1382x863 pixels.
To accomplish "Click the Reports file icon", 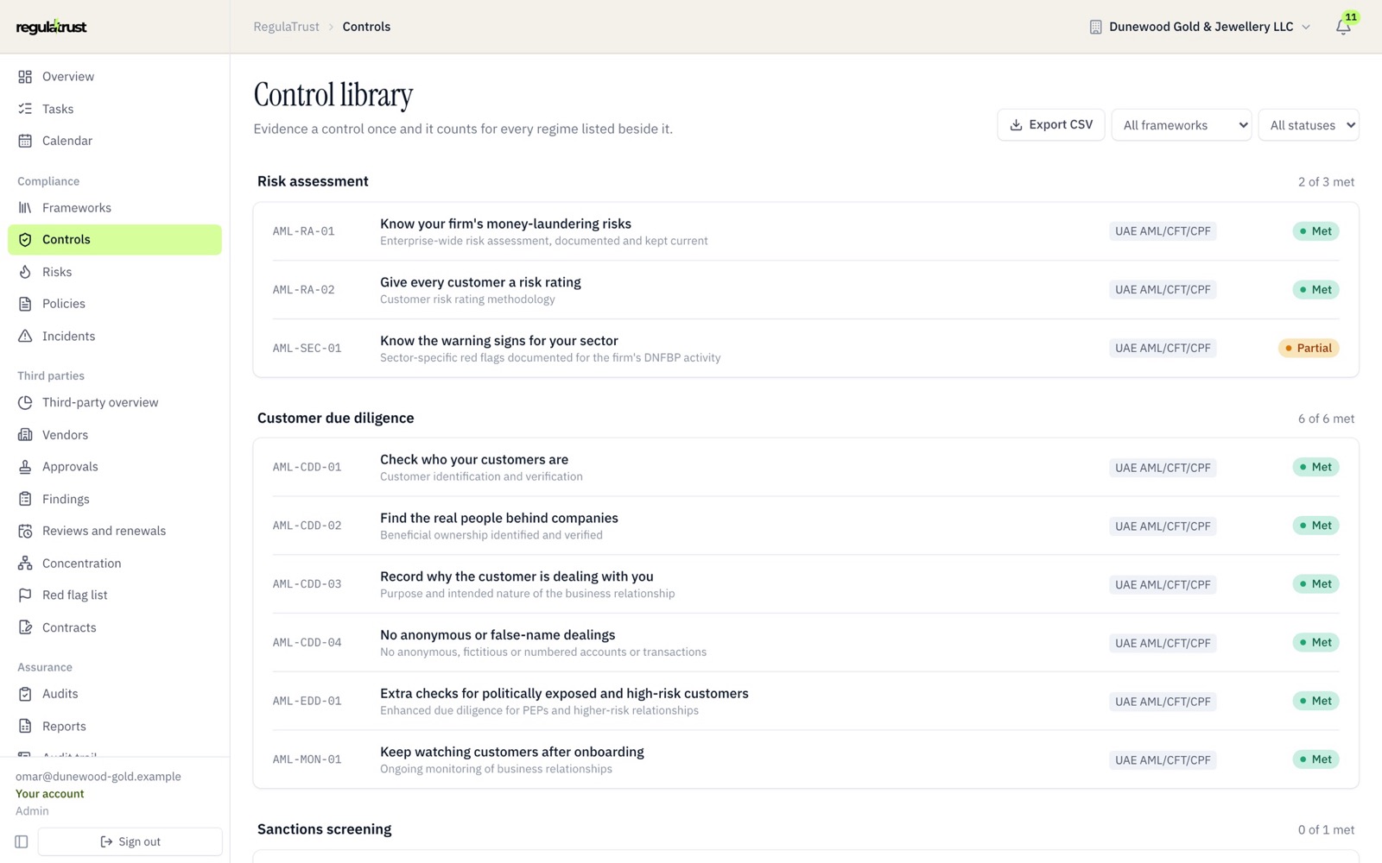I will [x=25, y=727].
